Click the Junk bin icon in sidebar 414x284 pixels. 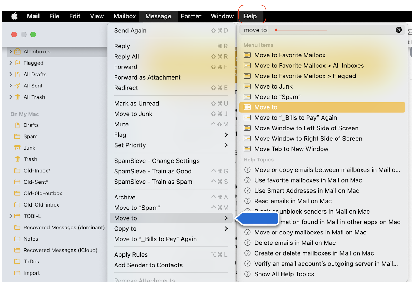tap(17, 148)
